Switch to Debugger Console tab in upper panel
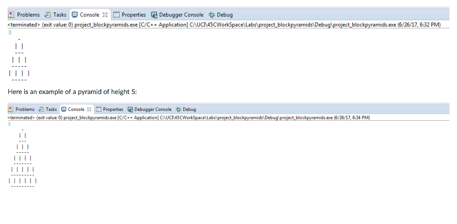Viewport: 457px width, 224px height. [x=177, y=15]
